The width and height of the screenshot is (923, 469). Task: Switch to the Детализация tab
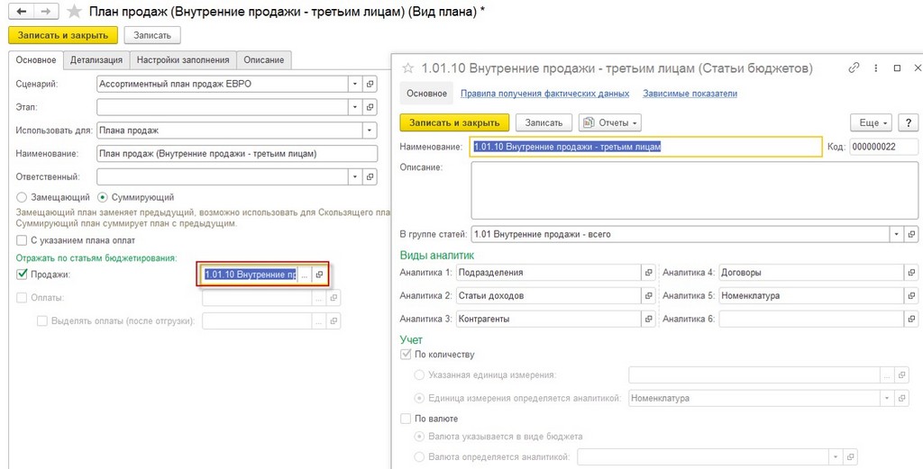(96, 60)
